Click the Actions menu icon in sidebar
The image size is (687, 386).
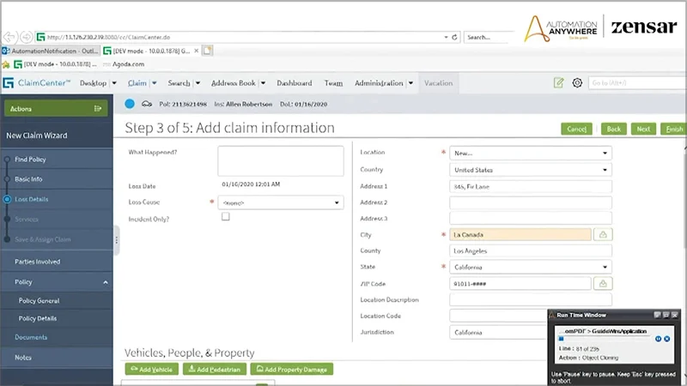pyautogui.click(x=98, y=109)
